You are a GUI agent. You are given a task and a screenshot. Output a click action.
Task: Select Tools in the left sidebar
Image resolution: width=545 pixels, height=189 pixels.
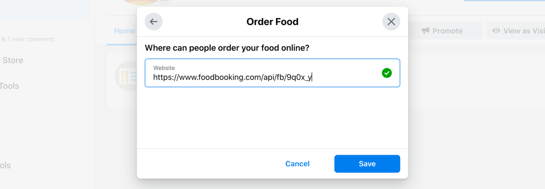10,86
